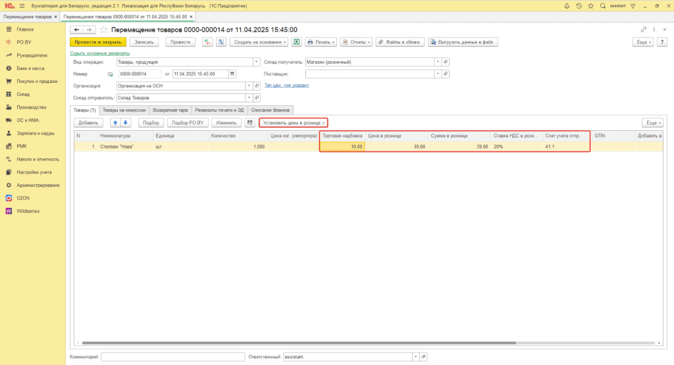Open Создать на основании dropdown
This screenshot has width=674, height=365.
[x=259, y=42]
